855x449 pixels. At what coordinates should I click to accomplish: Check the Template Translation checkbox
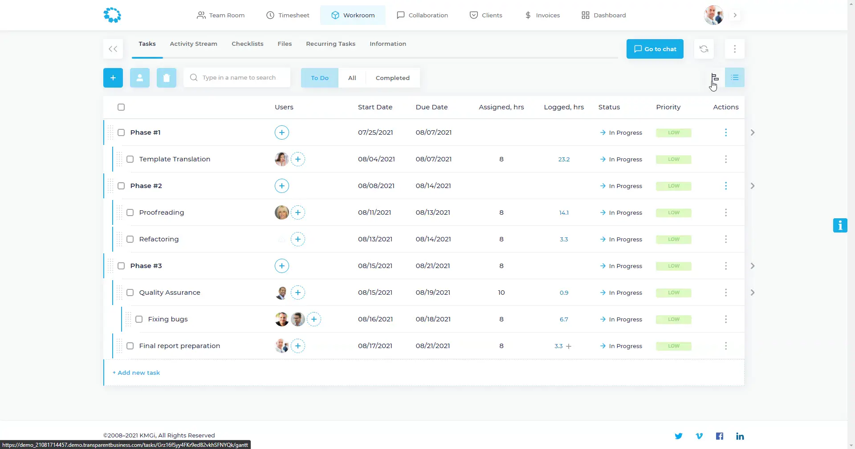coord(130,159)
